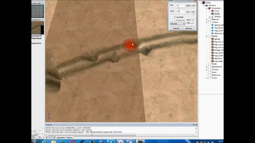
Task: Select the logs_heap model item
Action: (218, 61)
